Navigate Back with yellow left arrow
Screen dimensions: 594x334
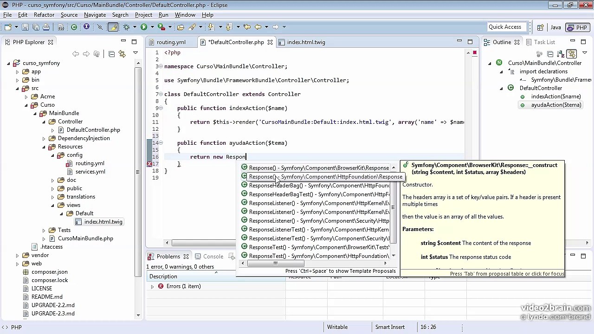pyautogui.click(x=258, y=27)
